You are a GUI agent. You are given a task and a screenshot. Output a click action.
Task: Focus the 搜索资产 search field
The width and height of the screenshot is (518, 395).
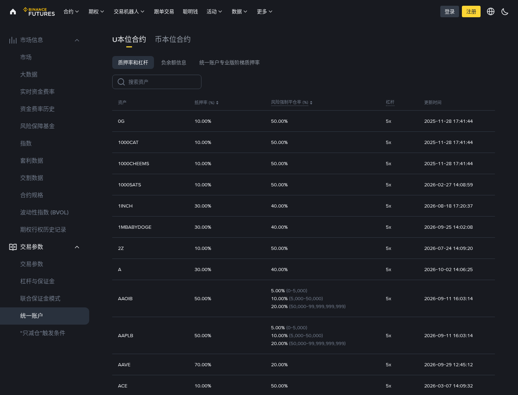(157, 82)
